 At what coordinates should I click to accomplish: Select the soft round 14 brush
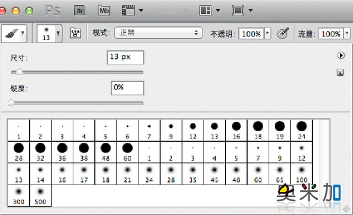point(40,174)
